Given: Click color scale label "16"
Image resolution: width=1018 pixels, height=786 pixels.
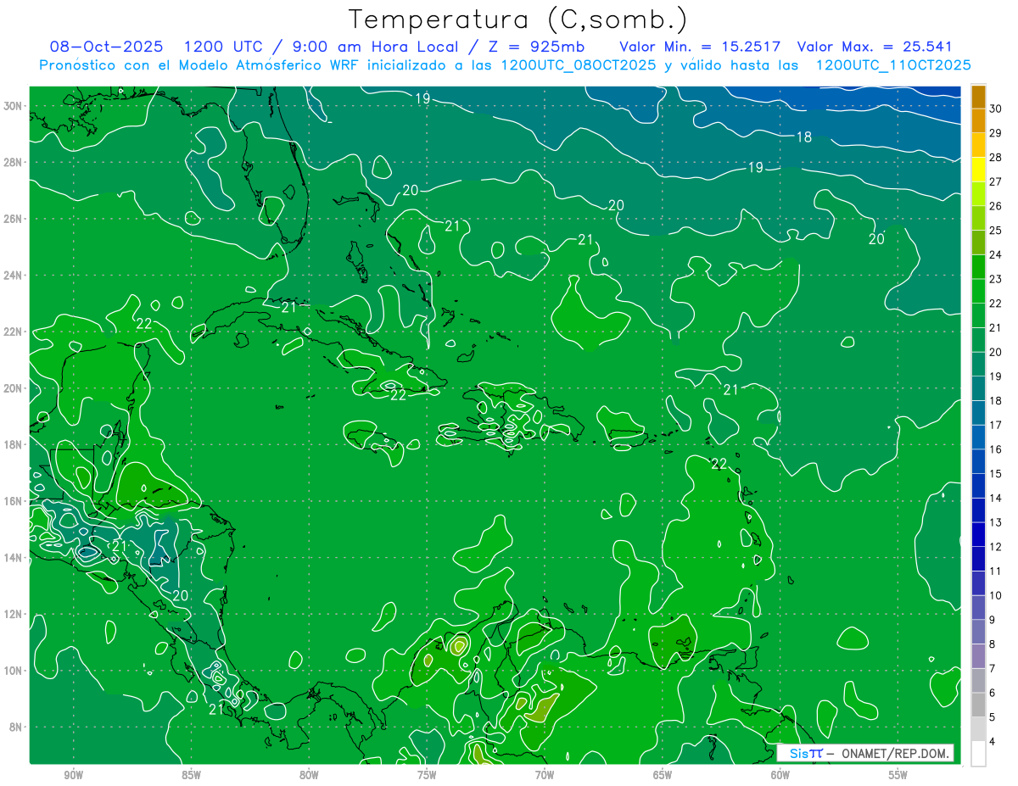Looking at the screenshot, I should tap(996, 449).
